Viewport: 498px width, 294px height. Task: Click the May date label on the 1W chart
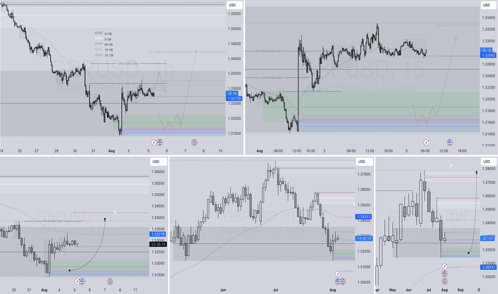click(x=393, y=290)
